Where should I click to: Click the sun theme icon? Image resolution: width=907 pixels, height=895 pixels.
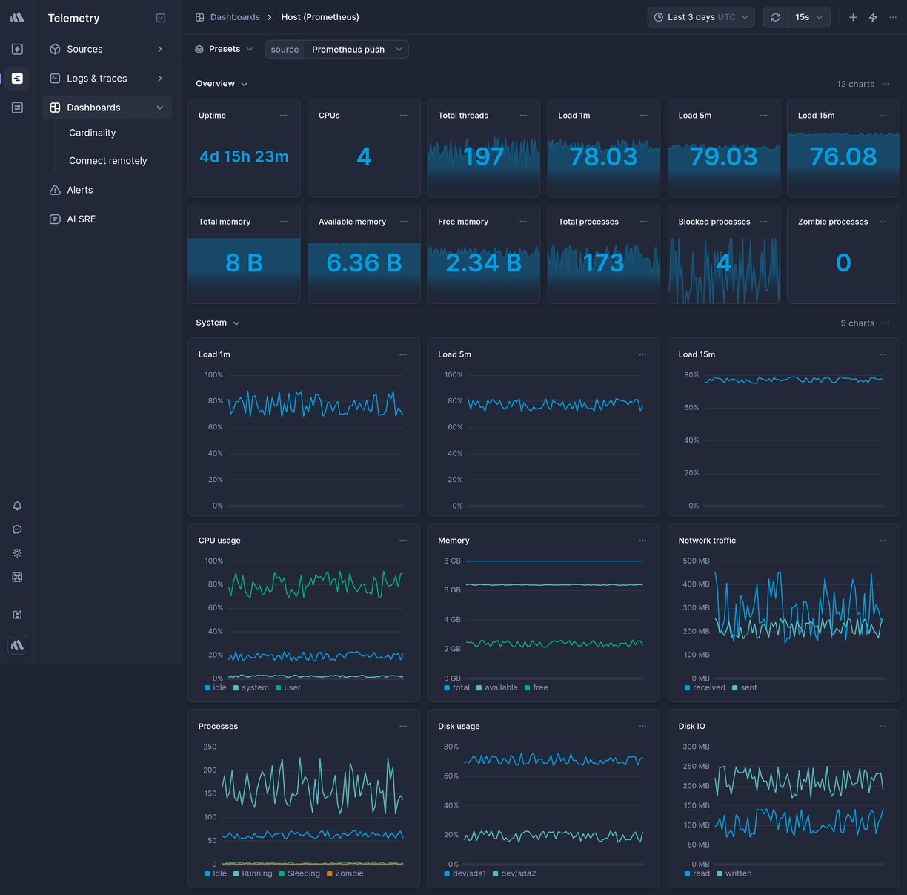pyautogui.click(x=17, y=553)
